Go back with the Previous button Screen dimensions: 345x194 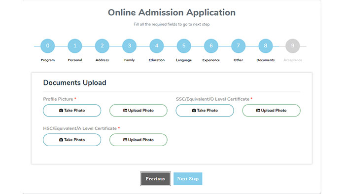click(x=155, y=179)
